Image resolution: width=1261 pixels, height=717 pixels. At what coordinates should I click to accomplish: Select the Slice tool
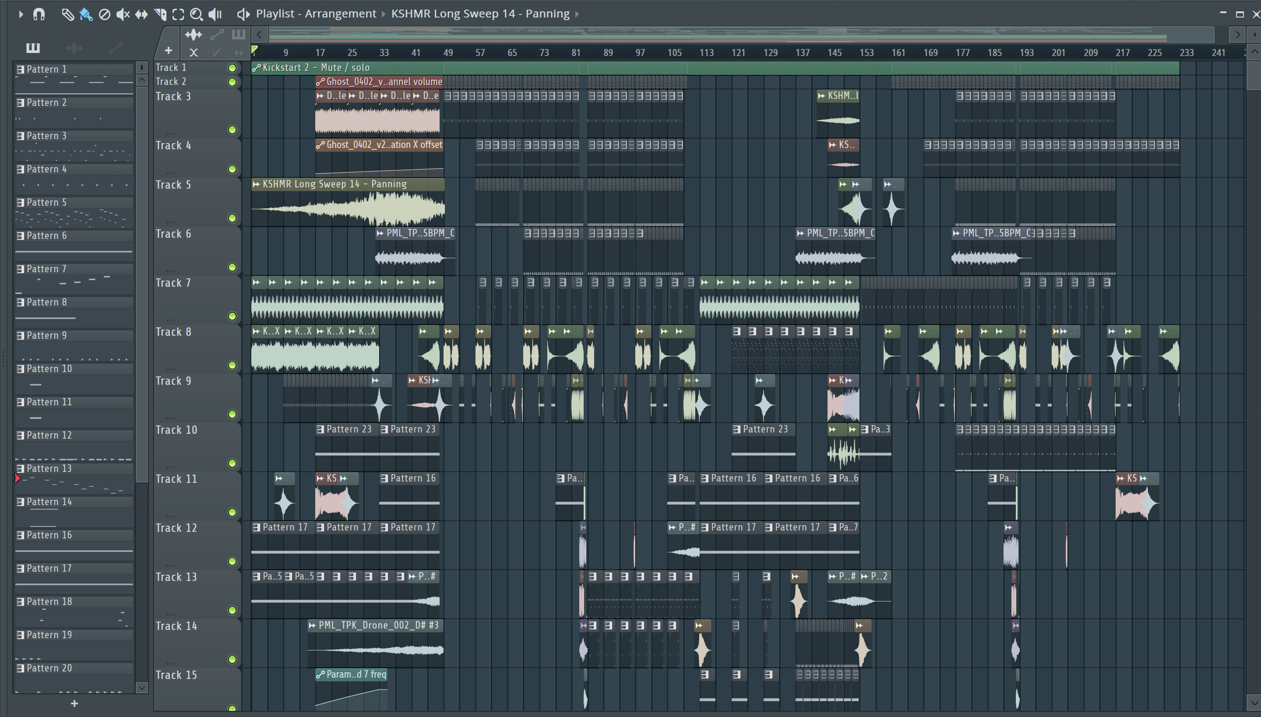pos(160,14)
